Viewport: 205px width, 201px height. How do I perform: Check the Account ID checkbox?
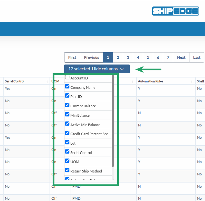click(x=67, y=77)
